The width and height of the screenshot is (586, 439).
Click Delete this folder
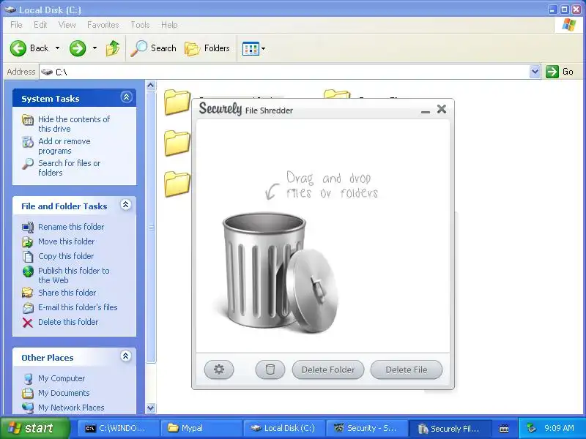coord(68,322)
